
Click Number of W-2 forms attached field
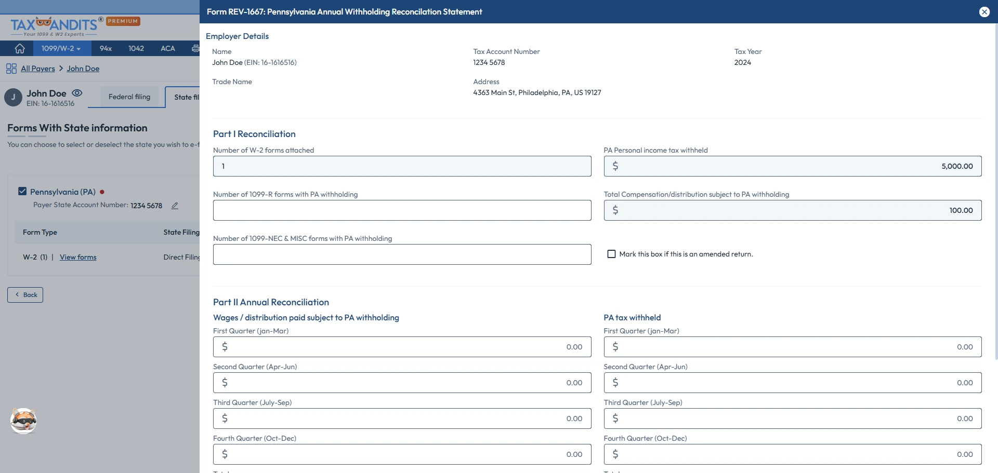(402, 166)
